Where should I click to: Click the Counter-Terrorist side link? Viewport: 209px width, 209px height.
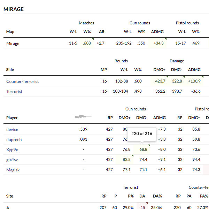(23, 81)
